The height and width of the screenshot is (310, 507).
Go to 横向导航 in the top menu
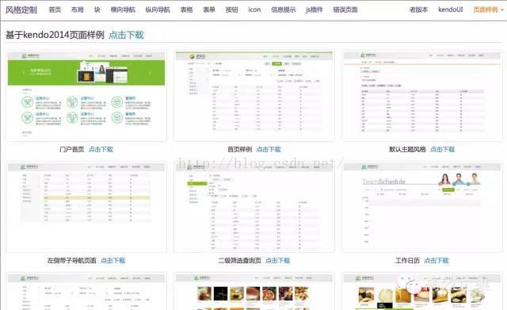point(123,10)
